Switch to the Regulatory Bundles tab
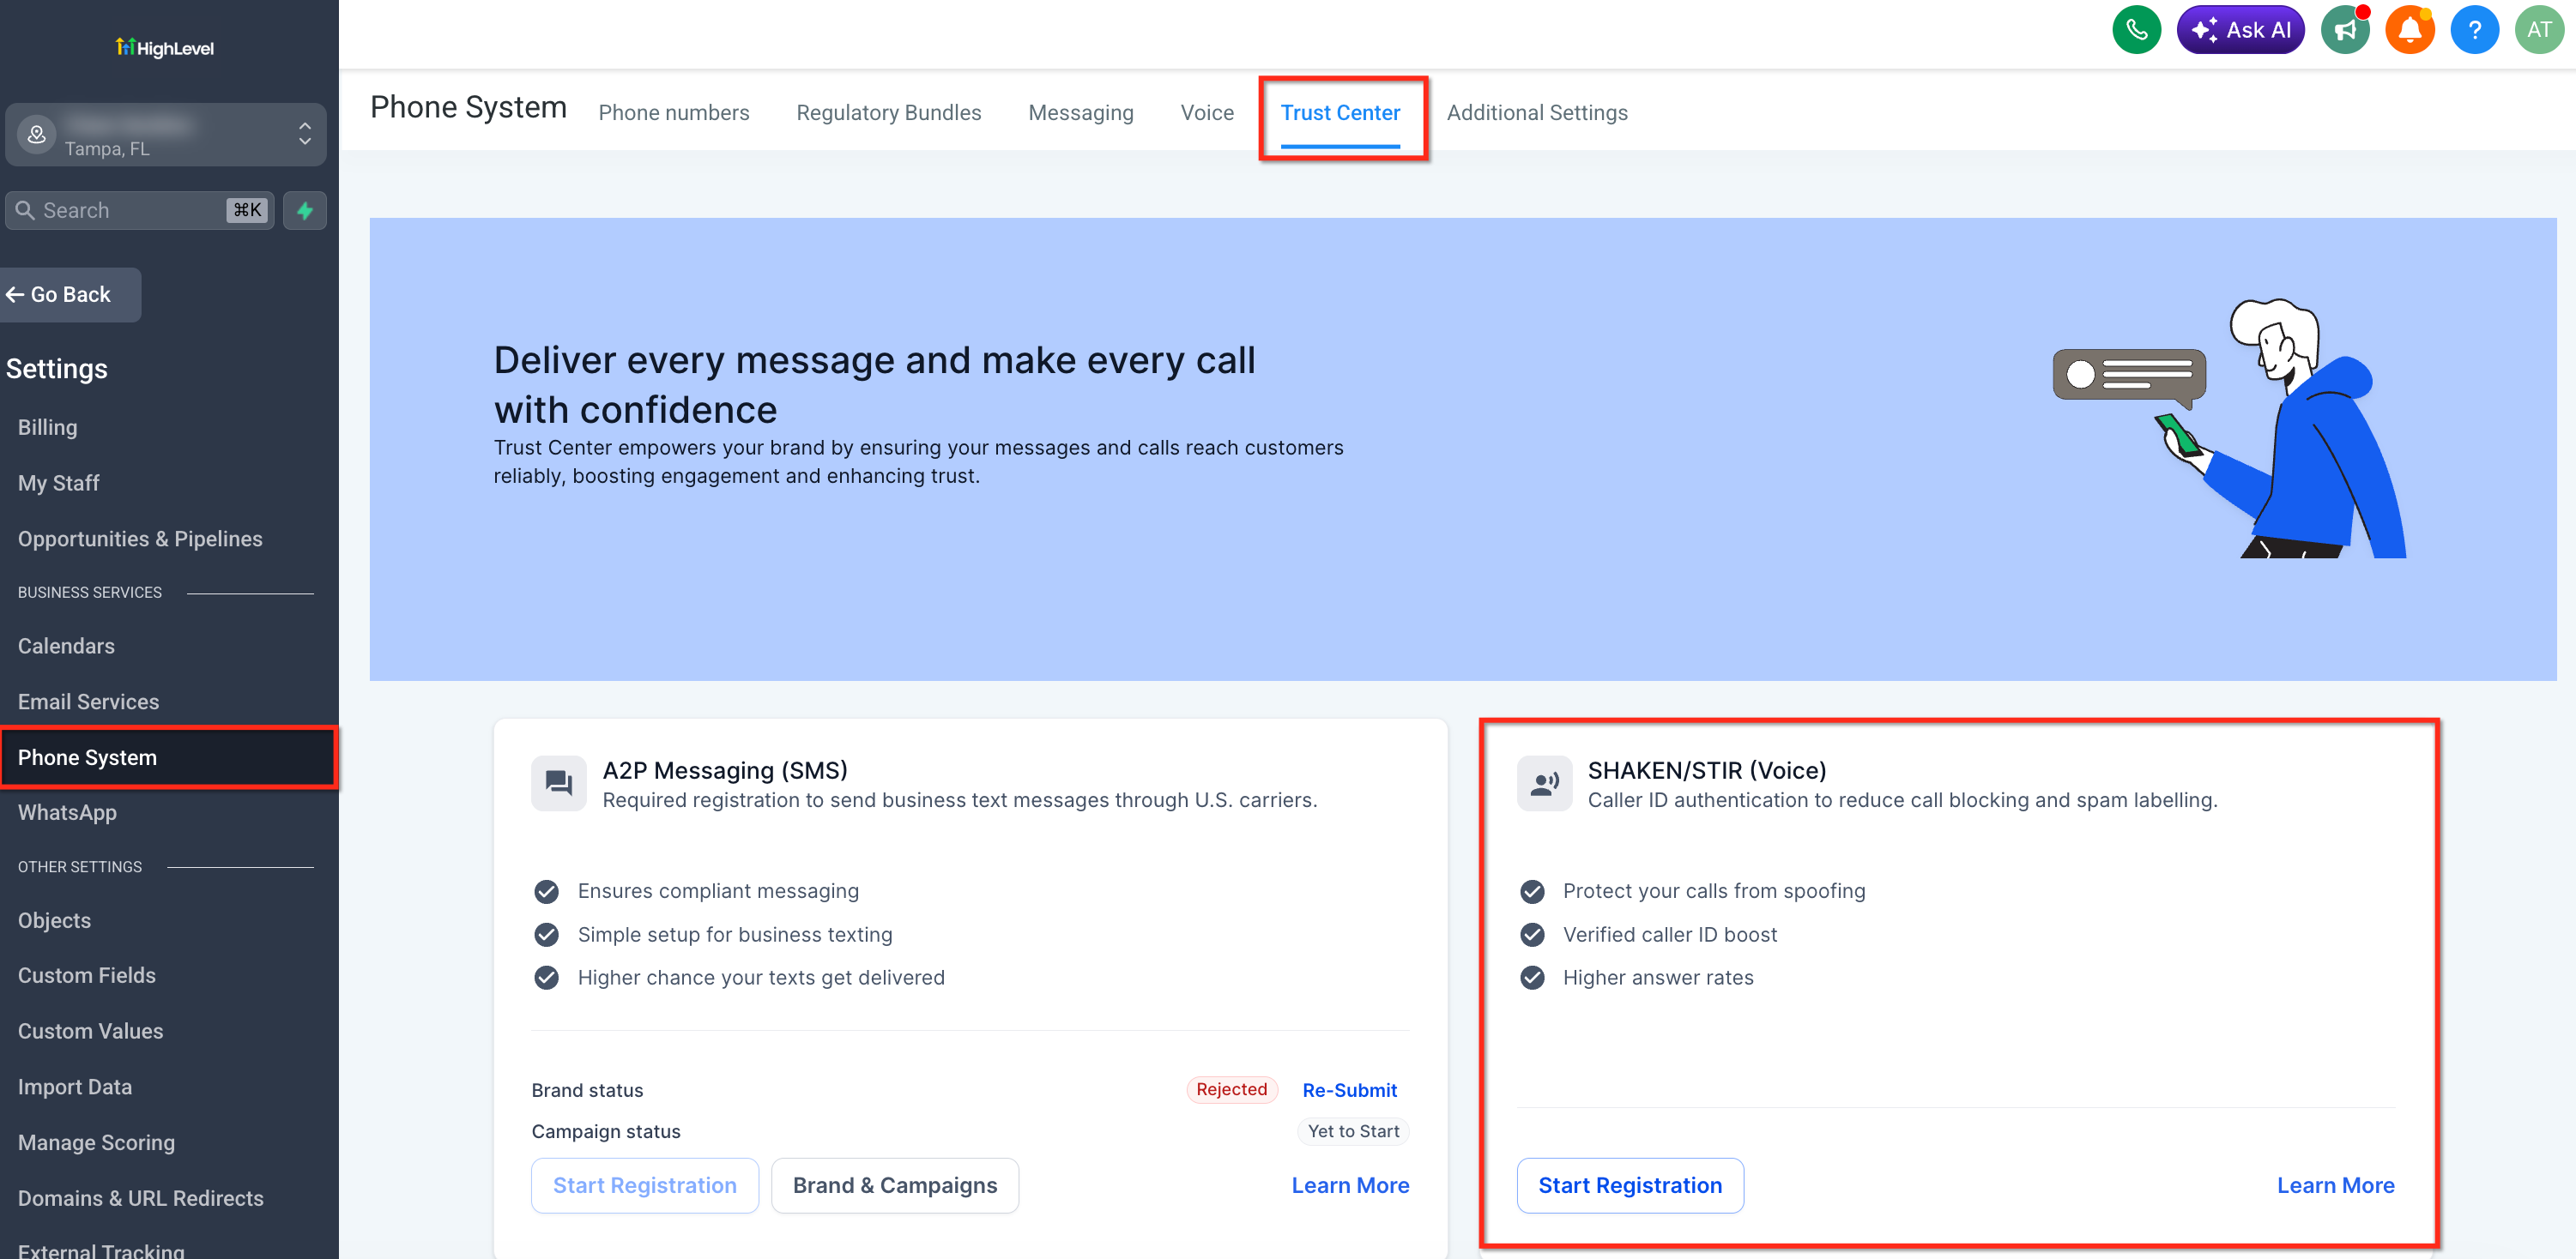The width and height of the screenshot is (2576, 1259). (888, 113)
